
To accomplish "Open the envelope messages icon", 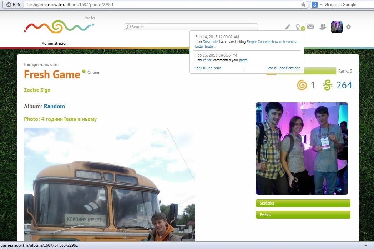I will (310, 27).
